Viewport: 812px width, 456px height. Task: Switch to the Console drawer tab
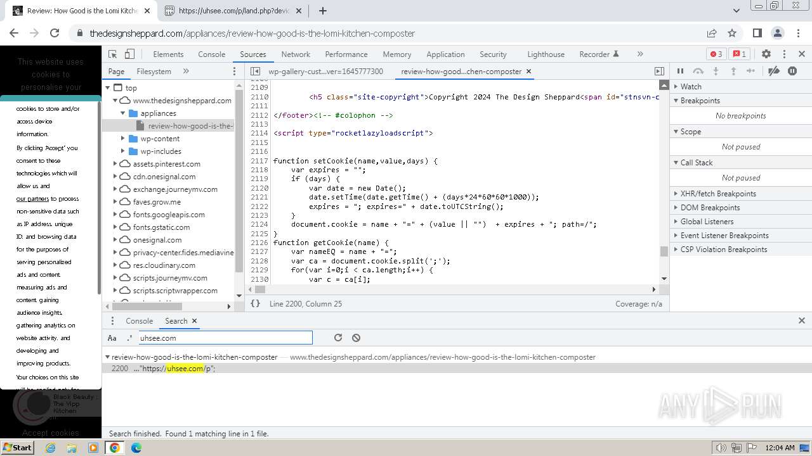coord(139,321)
